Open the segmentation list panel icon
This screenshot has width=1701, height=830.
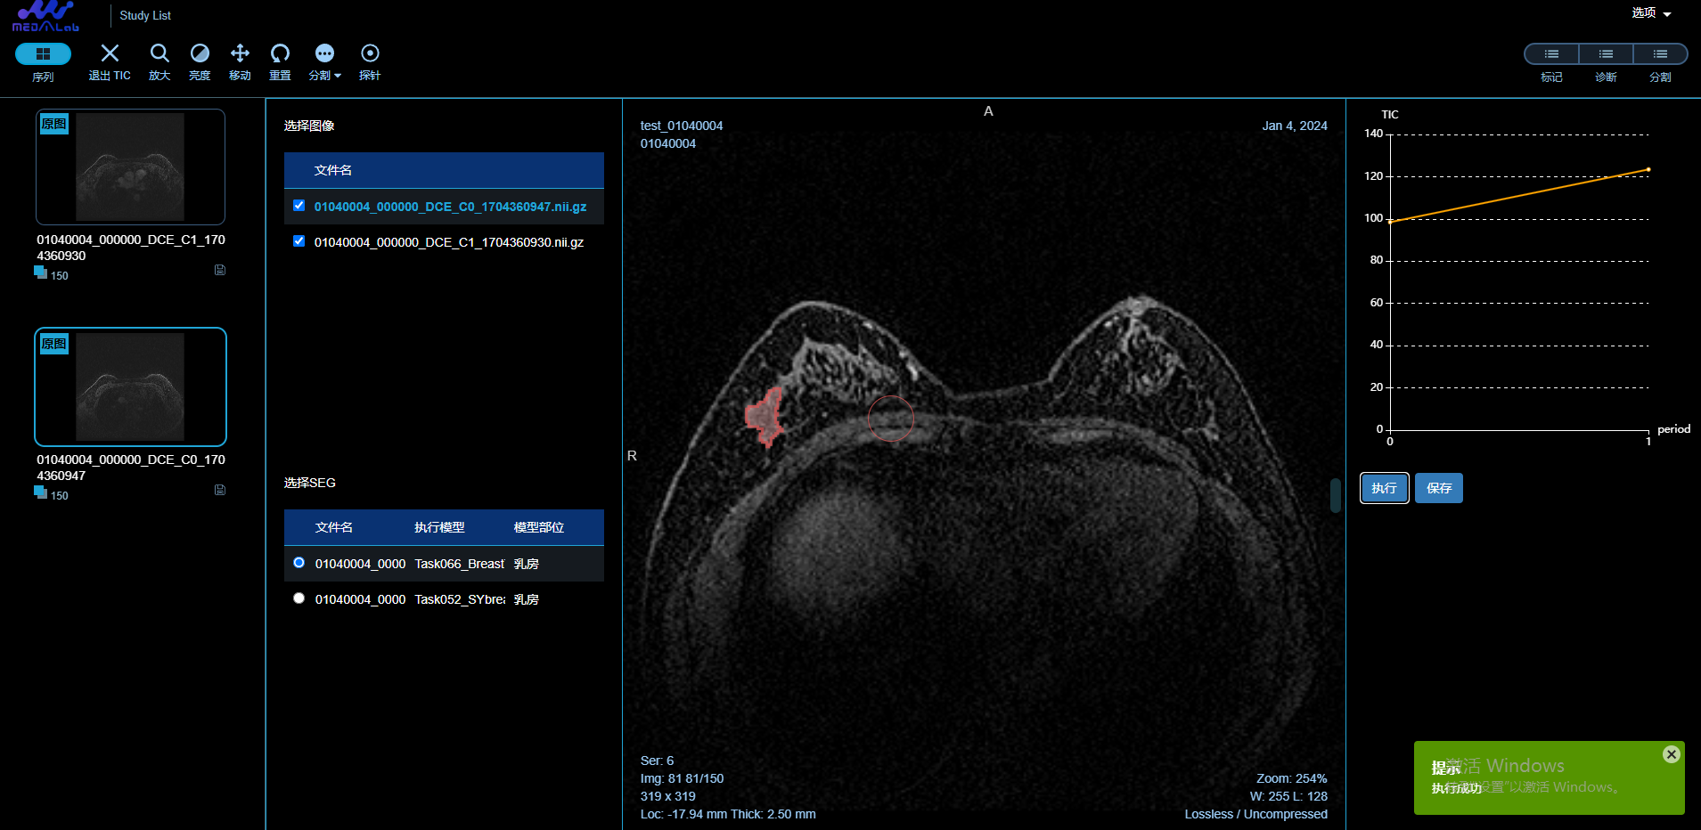[1660, 54]
